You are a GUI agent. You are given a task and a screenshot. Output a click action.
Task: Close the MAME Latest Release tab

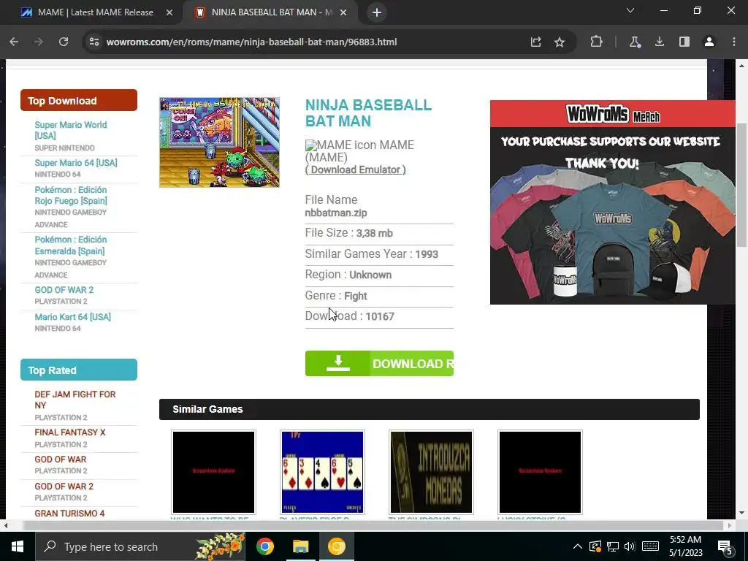click(x=169, y=12)
